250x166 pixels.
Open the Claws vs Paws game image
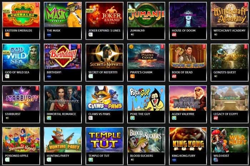coord(104,98)
